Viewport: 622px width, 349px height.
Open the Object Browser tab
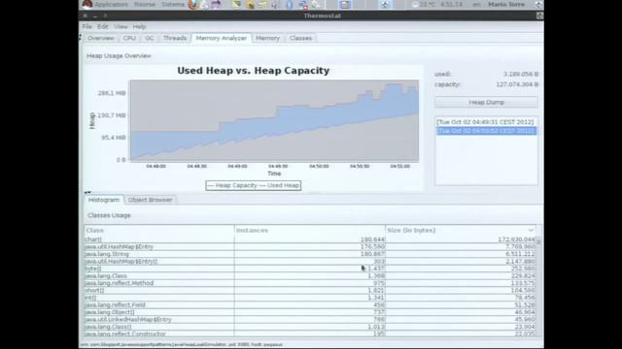150,200
